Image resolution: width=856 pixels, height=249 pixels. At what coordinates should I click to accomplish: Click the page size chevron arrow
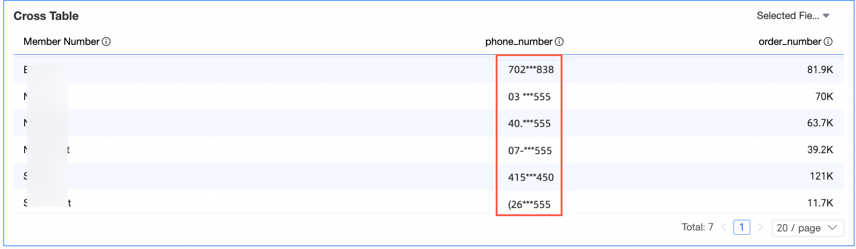click(832, 228)
